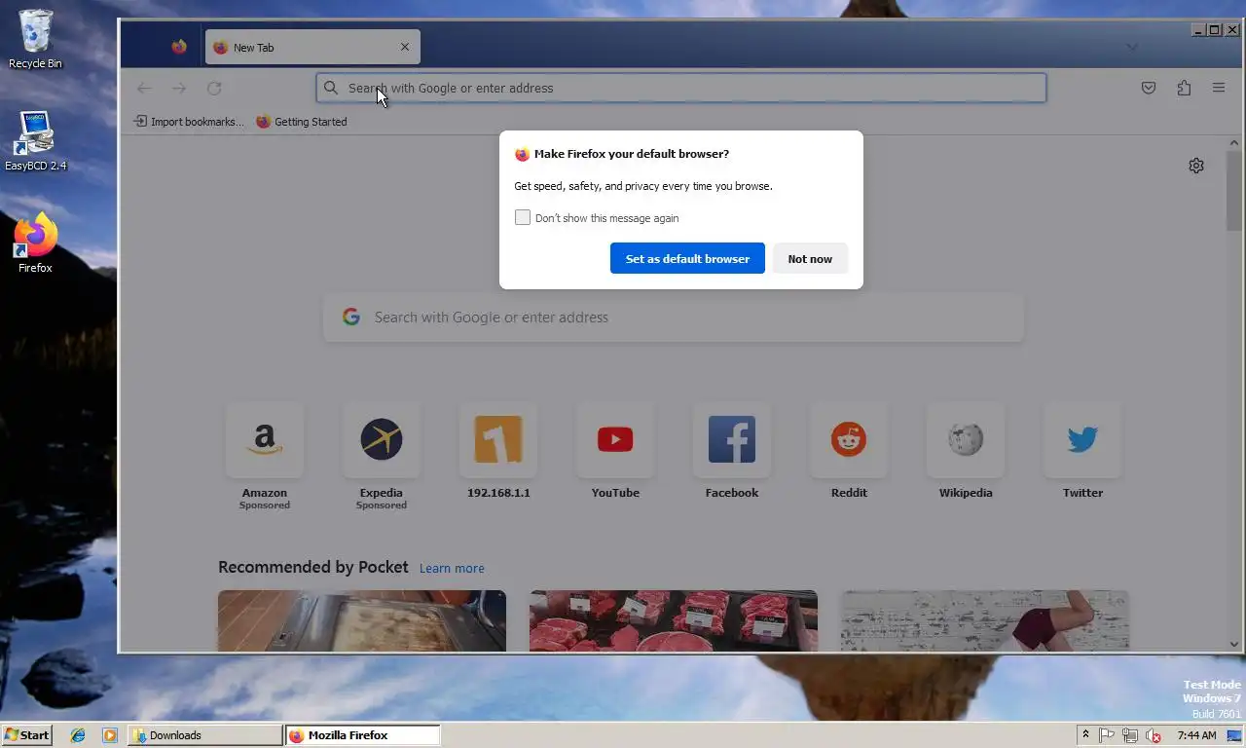Open new tab personalize gear icon
Screen dimensions: 1246x748
click(x=1196, y=166)
